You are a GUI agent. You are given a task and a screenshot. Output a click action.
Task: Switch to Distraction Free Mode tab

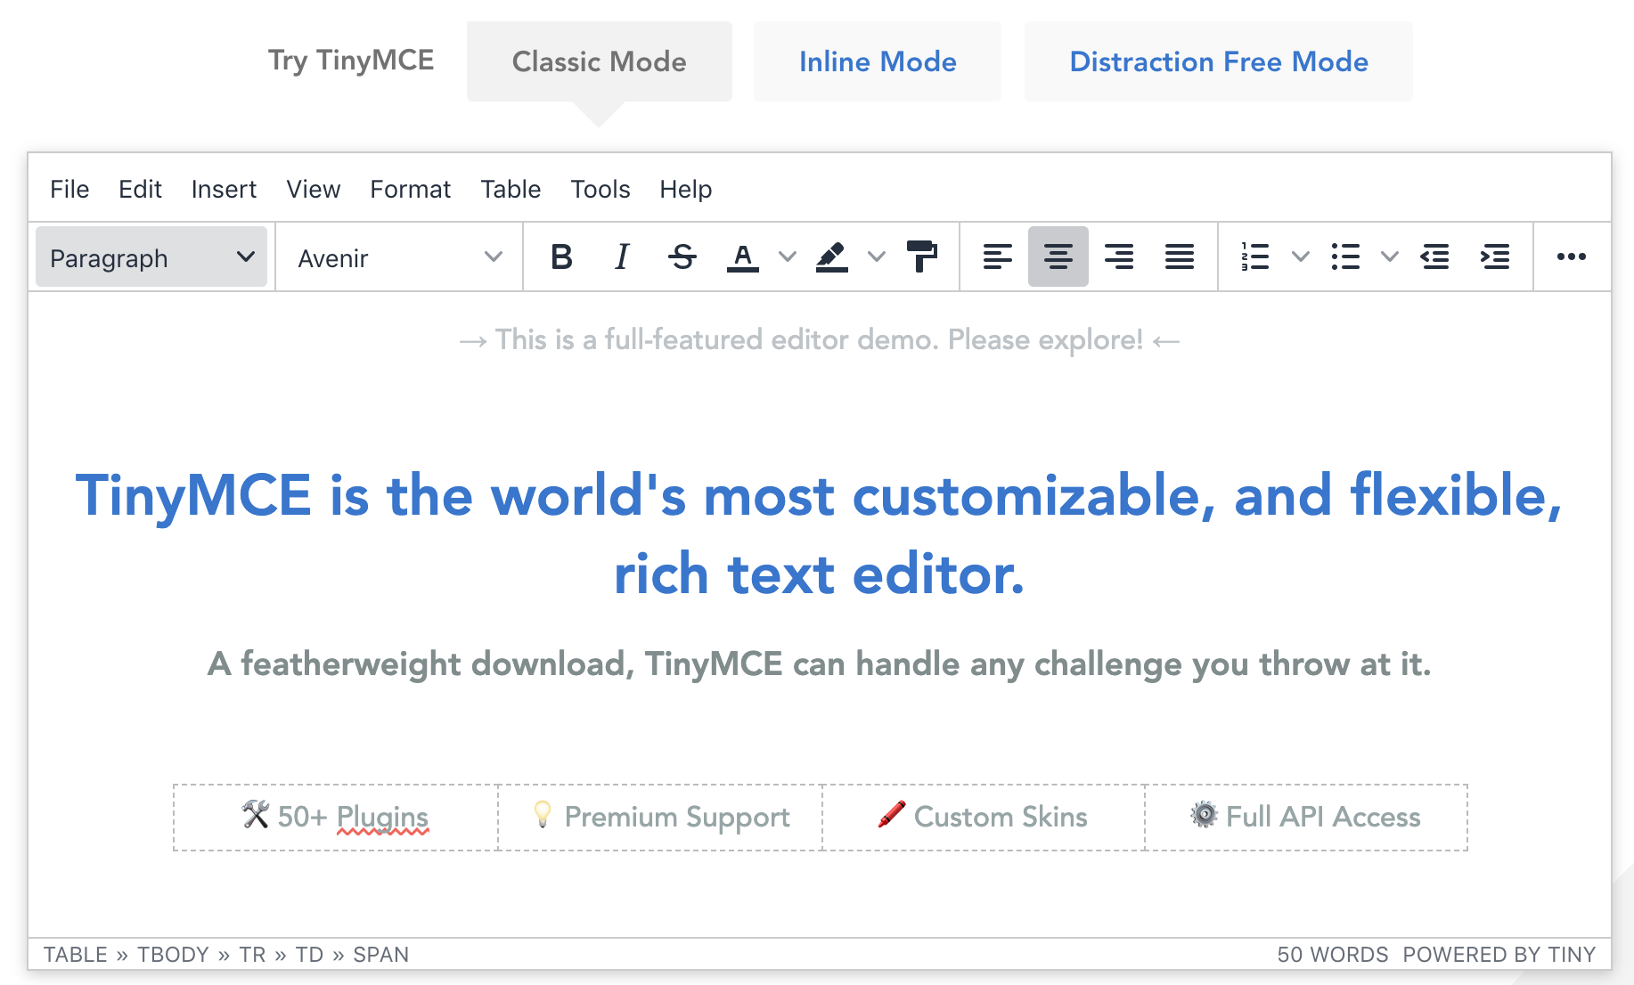point(1219,61)
